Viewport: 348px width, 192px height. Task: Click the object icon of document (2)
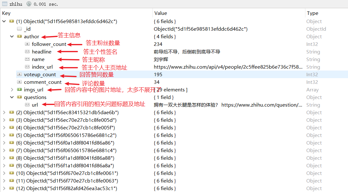(12, 112)
